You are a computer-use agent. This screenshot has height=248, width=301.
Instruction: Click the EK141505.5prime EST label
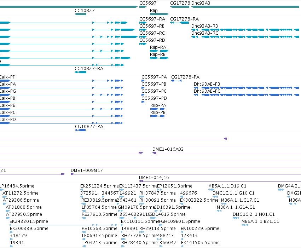(x=200, y=243)
